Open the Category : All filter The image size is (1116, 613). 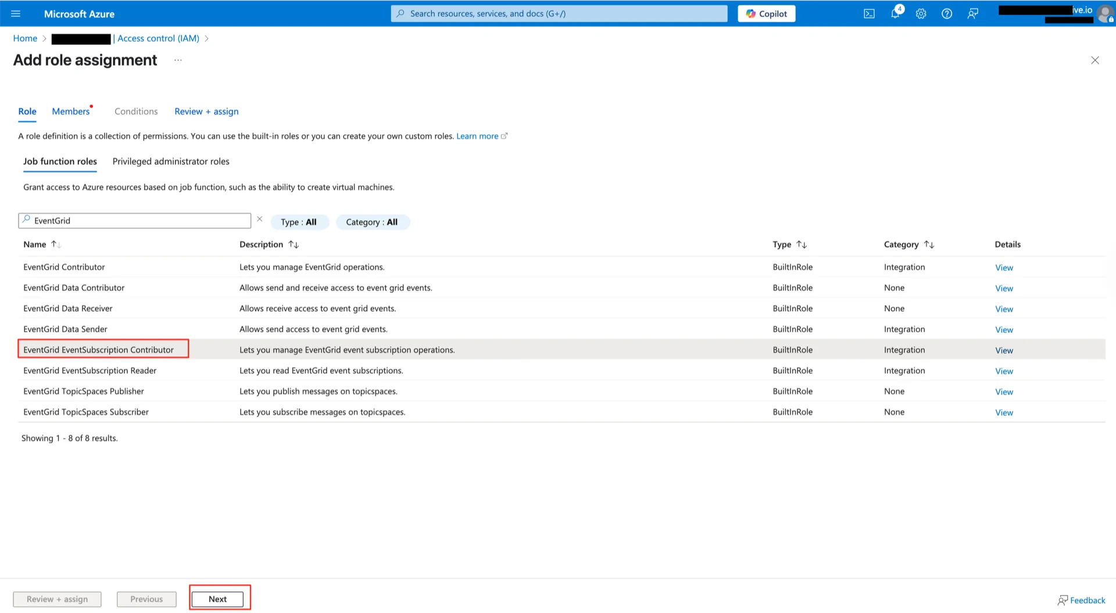[x=372, y=222]
